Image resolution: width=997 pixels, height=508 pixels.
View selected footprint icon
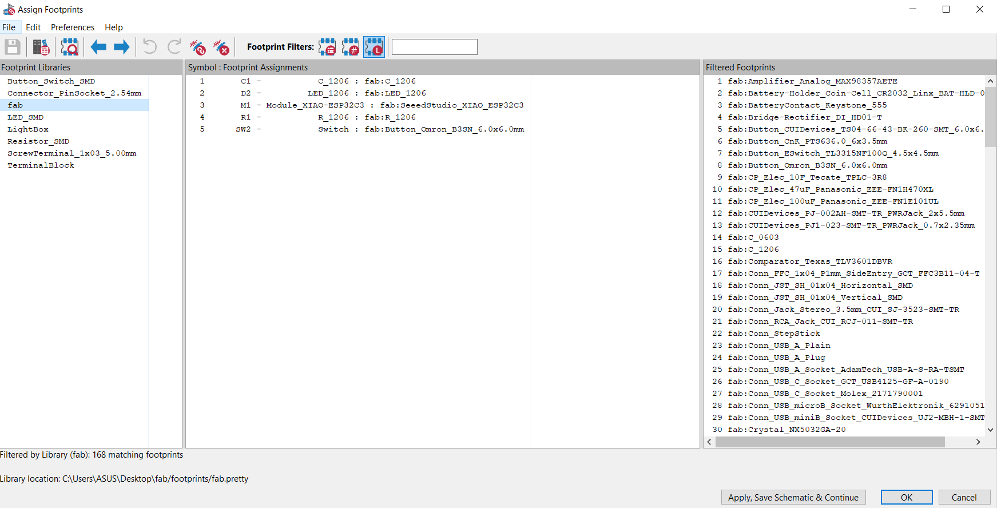(70, 47)
